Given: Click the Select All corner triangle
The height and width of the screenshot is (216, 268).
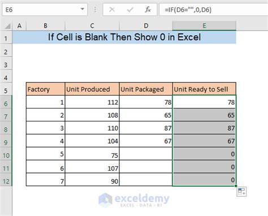Looking at the screenshot, I should tap(7, 26).
